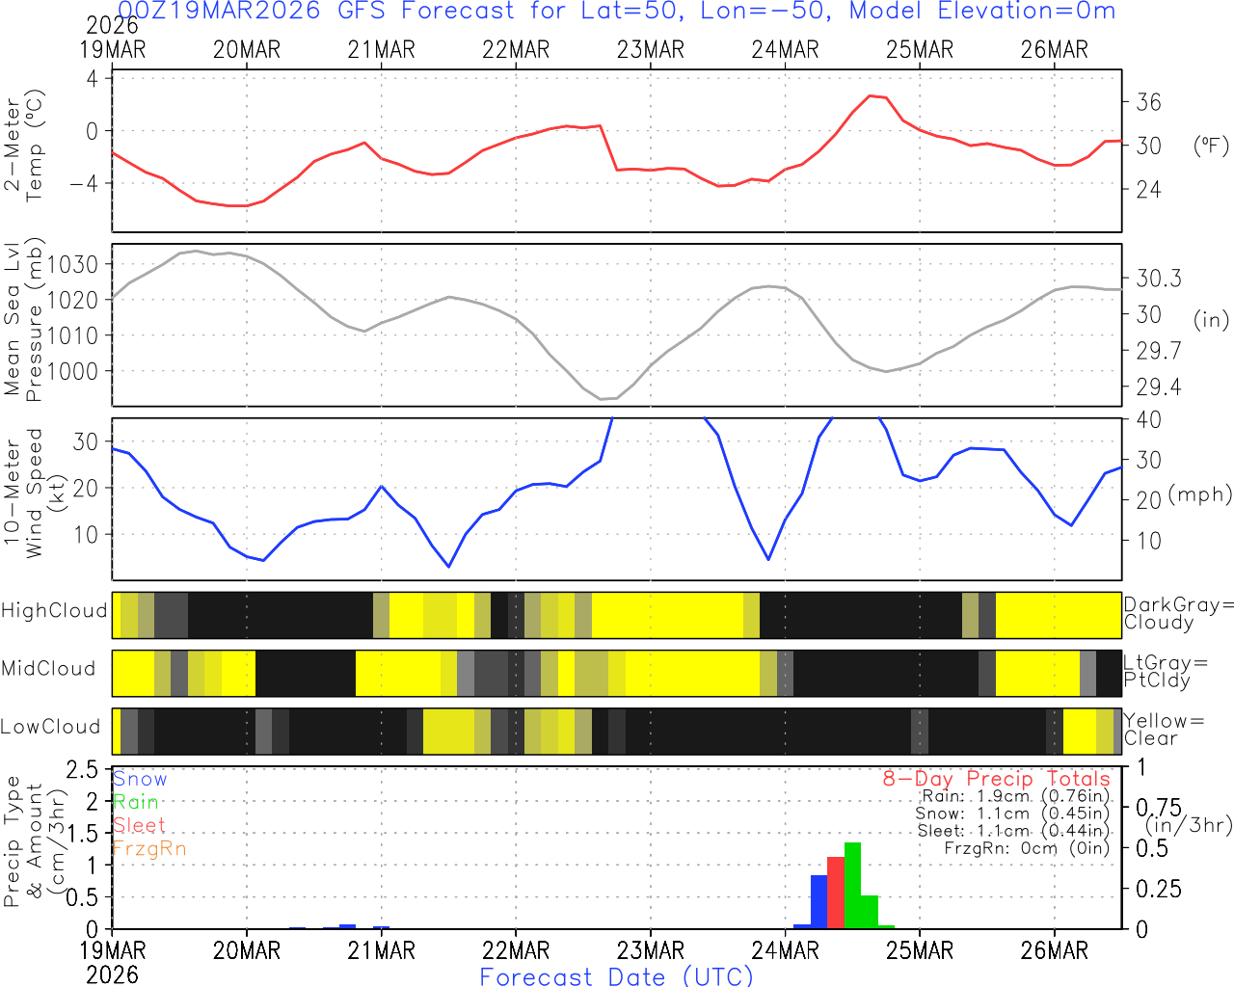Click the red Sleet legend label
Screen dimensions: 1234x987
point(139,825)
